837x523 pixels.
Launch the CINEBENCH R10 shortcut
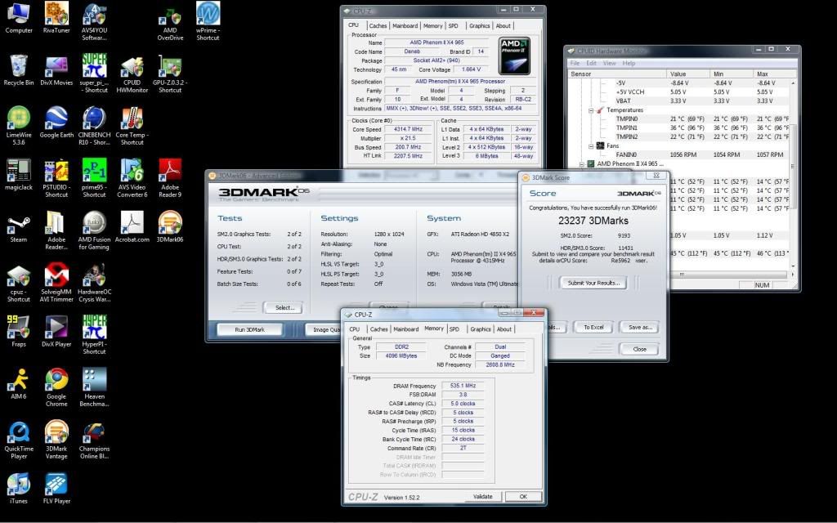pyautogui.click(x=95, y=126)
